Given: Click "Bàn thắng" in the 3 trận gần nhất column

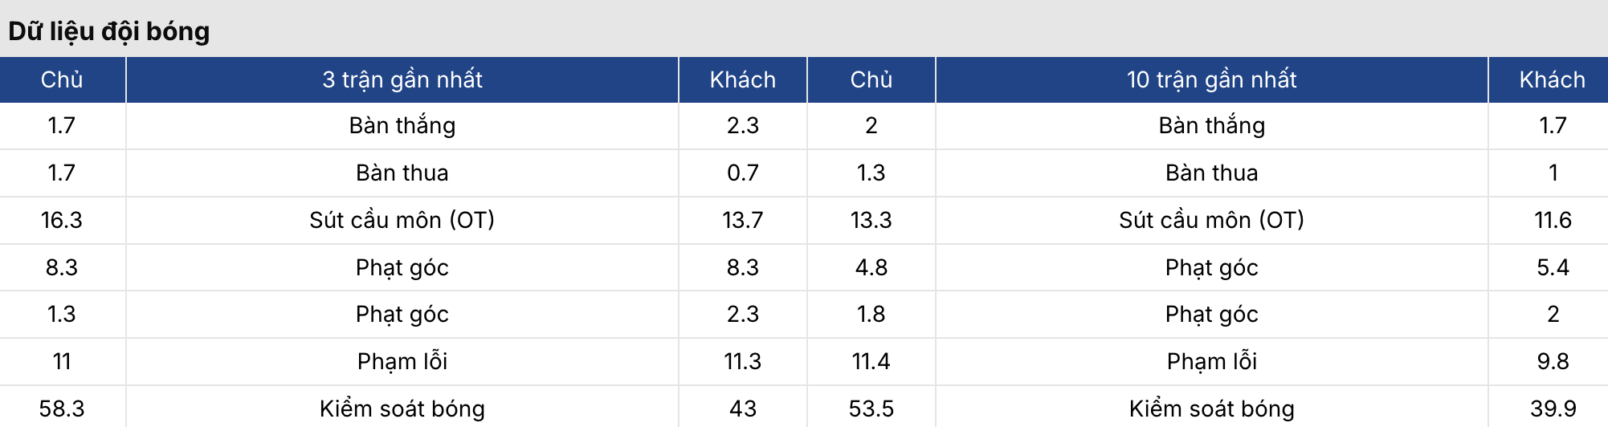Looking at the screenshot, I should (402, 125).
